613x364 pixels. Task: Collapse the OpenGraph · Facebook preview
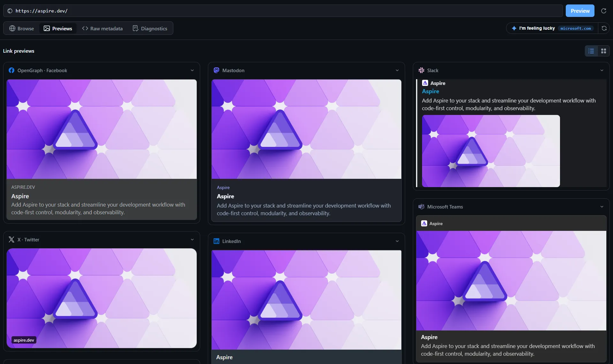point(192,70)
